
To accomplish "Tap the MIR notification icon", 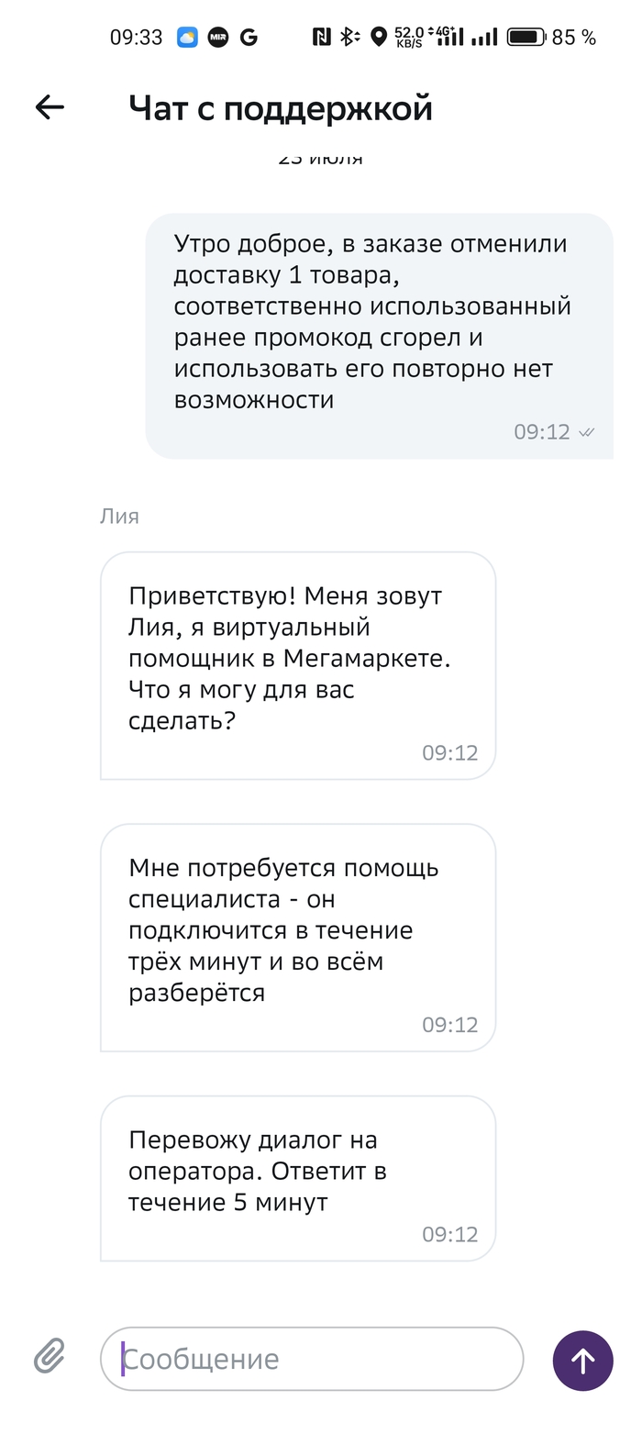I will 218,38.
